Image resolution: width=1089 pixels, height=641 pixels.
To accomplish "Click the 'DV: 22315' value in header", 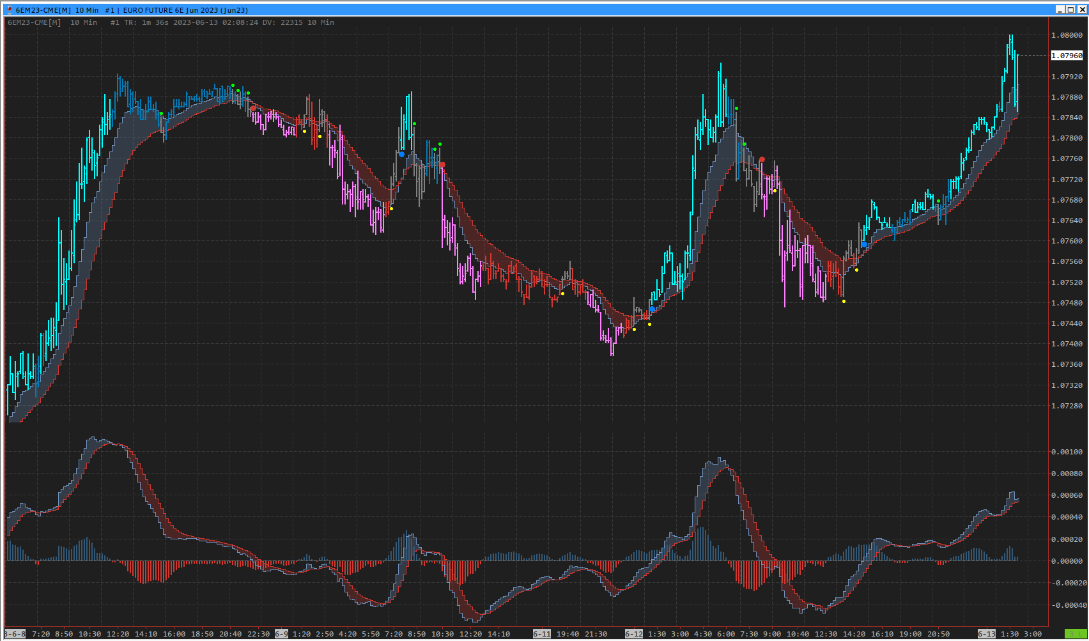I will (282, 22).
